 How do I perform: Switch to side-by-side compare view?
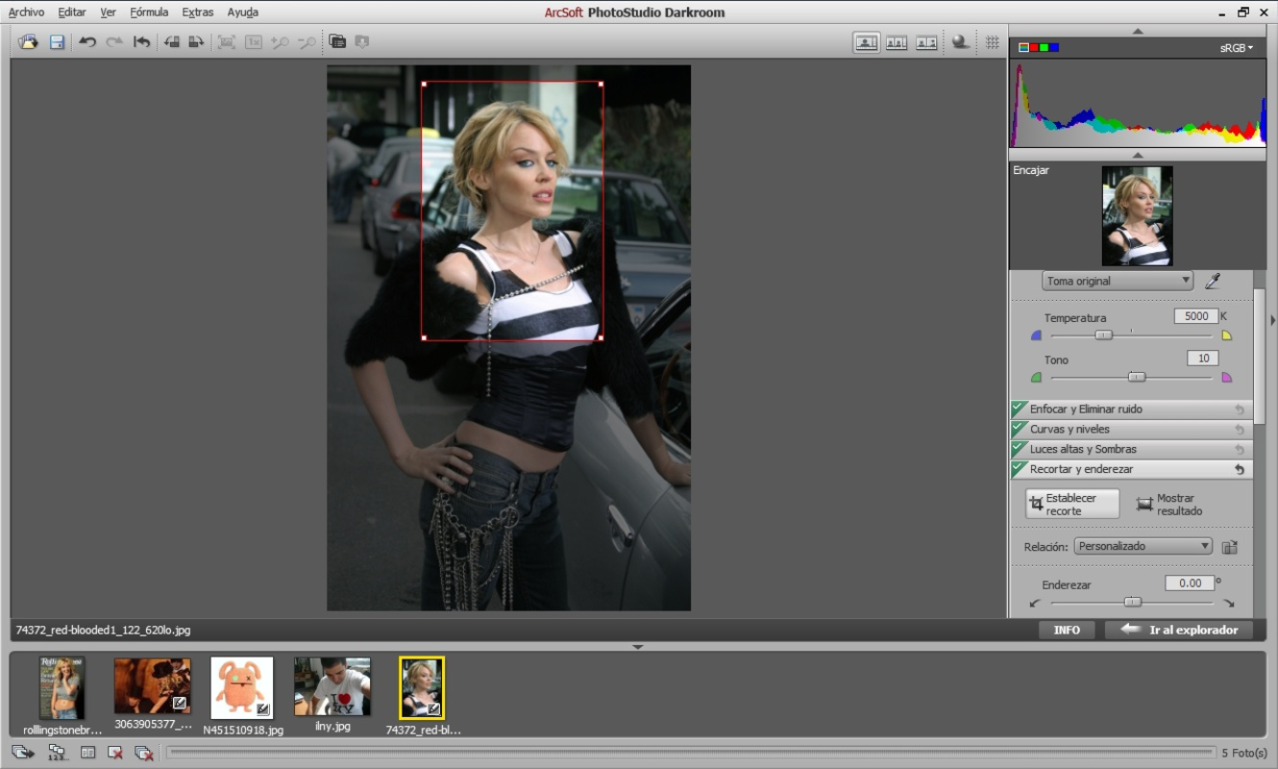[897, 42]
